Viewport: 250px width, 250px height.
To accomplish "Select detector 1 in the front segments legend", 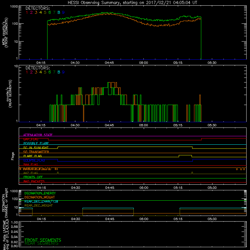I will pyautogui.click(x=27, y=12).
